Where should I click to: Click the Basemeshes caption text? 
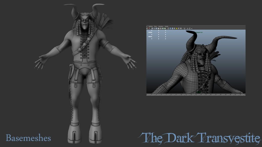28,138
